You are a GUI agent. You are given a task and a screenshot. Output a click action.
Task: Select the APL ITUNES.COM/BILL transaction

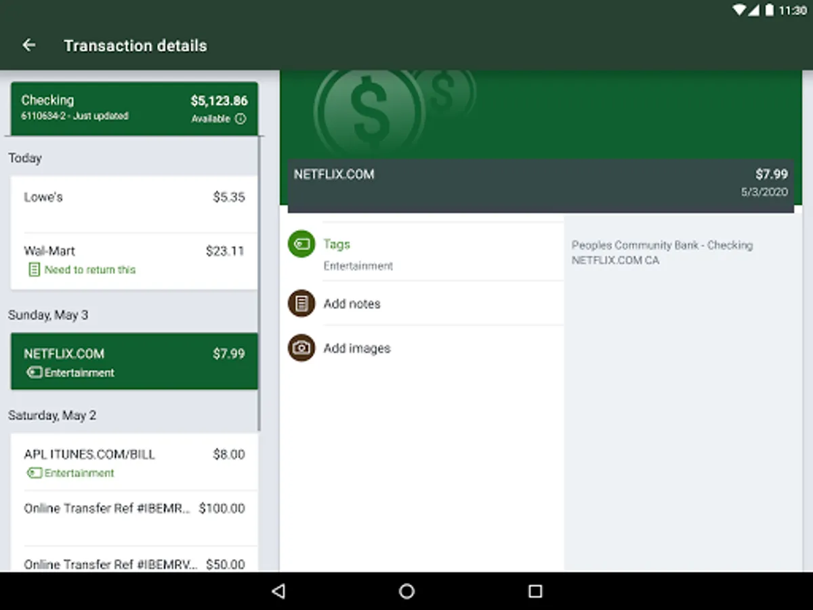click(x=134, y=462)
